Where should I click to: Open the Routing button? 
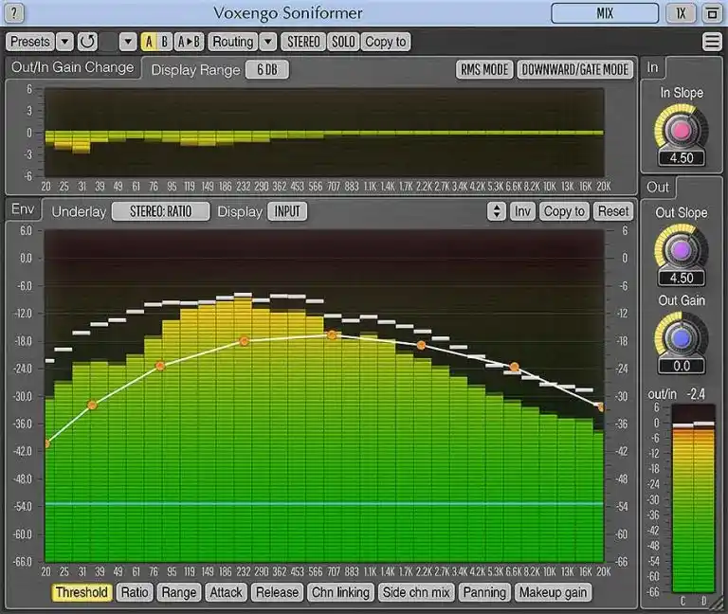[232, 42]
